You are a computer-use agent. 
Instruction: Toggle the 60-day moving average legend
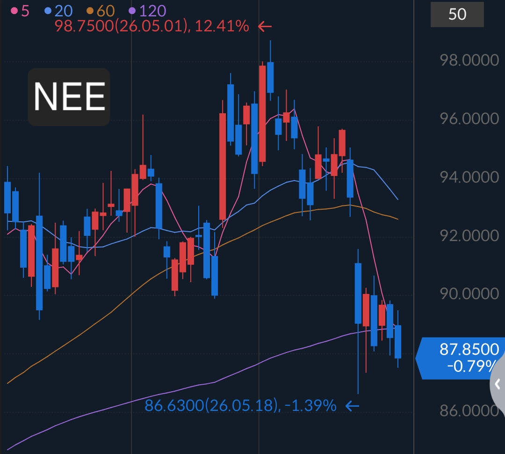pos(101,11)
